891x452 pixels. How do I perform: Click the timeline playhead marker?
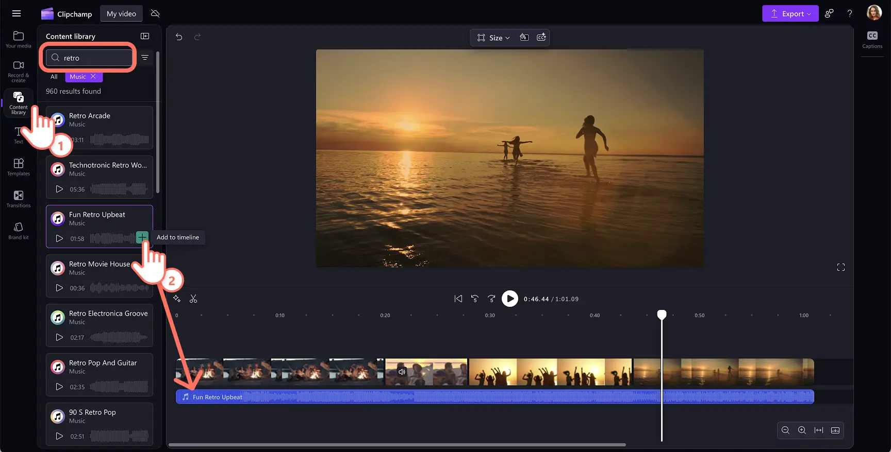click(x=662, y=315)
